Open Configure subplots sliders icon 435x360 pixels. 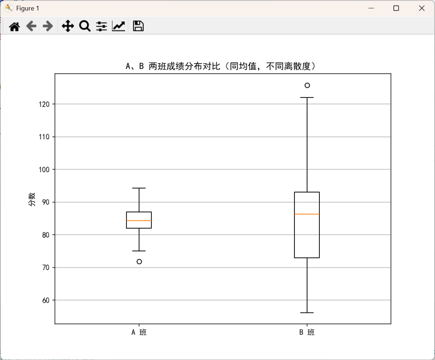(x=101, y=26)
